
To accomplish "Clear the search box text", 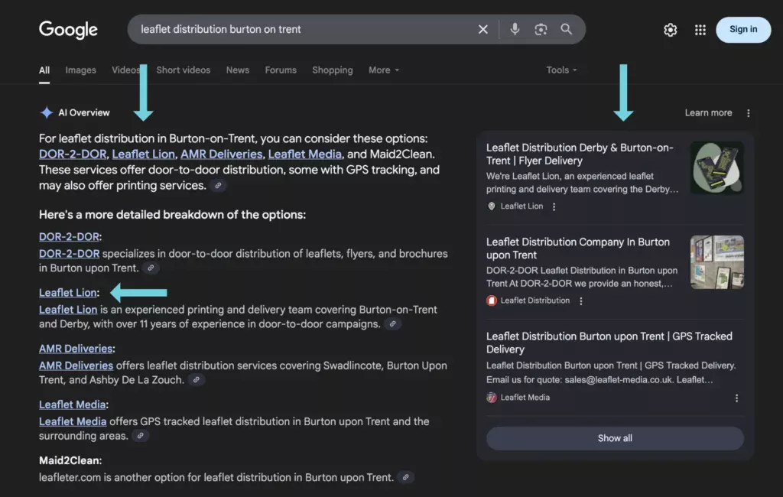I will point(482,29).
